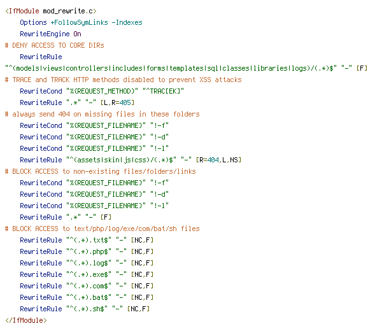Image resolution: width=382 pixels, height=331 pixels.
Task: Click the REQUEST_METHOD RewriteCond line
Action: point(102,91)
